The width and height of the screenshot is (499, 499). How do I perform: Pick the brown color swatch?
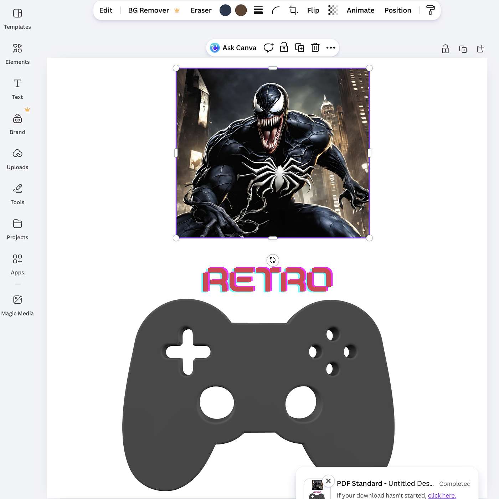pos(241,10)
